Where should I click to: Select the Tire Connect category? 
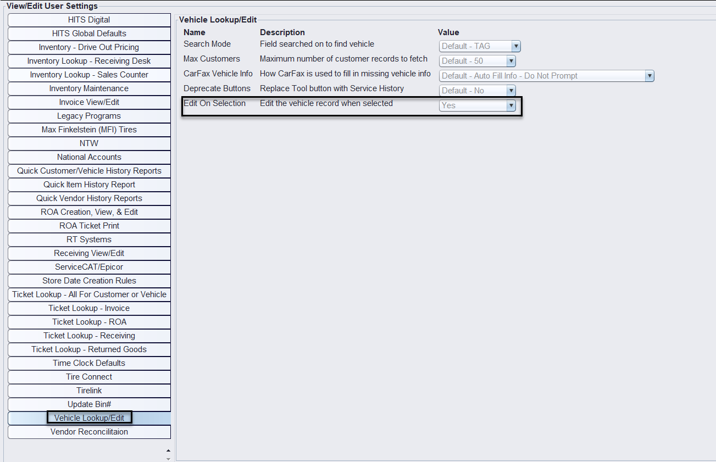pos(89,377)
